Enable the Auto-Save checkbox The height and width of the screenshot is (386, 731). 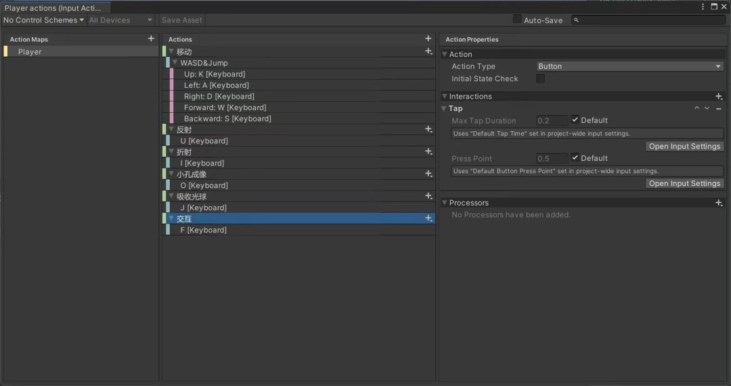click(517, 20)
